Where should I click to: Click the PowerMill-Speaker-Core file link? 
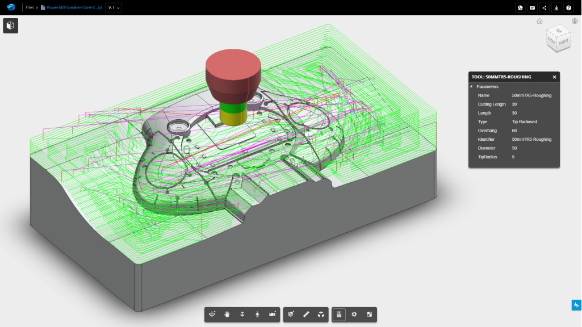74,8
